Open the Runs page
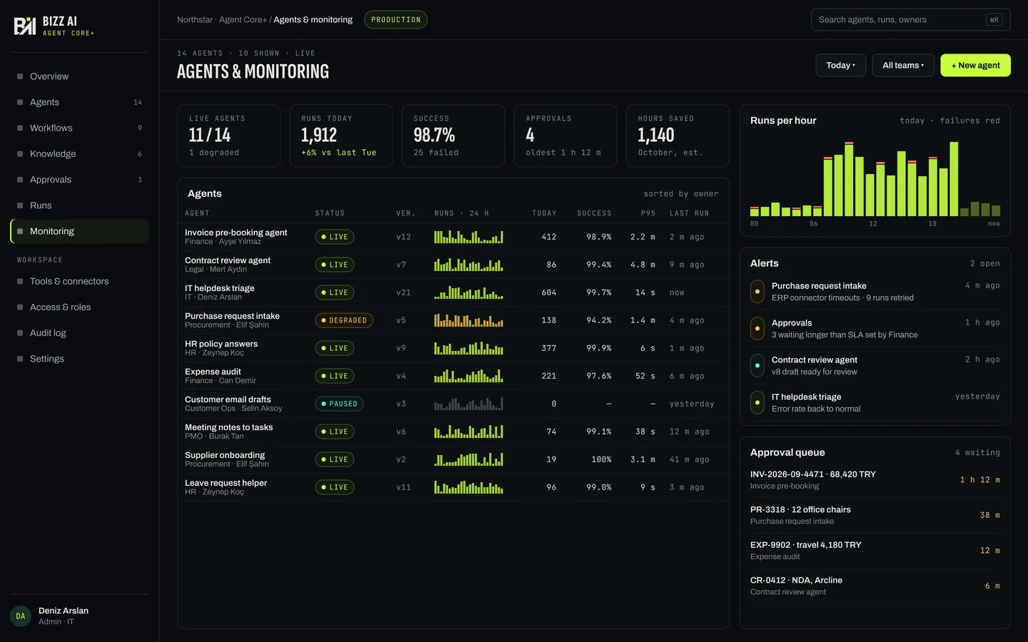 point(79,205)
